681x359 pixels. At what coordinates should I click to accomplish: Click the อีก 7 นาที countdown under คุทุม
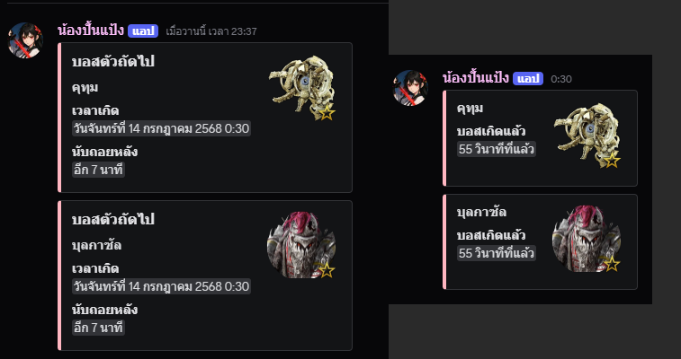[98, 171]
